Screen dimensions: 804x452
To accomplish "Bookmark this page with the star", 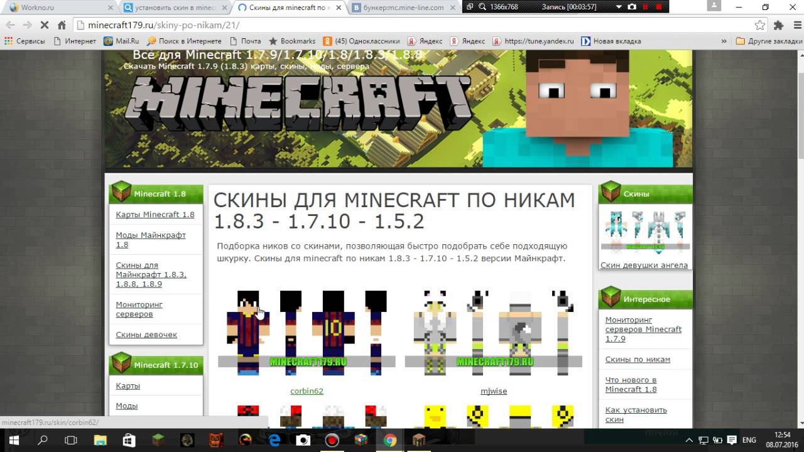I will 760,25.
